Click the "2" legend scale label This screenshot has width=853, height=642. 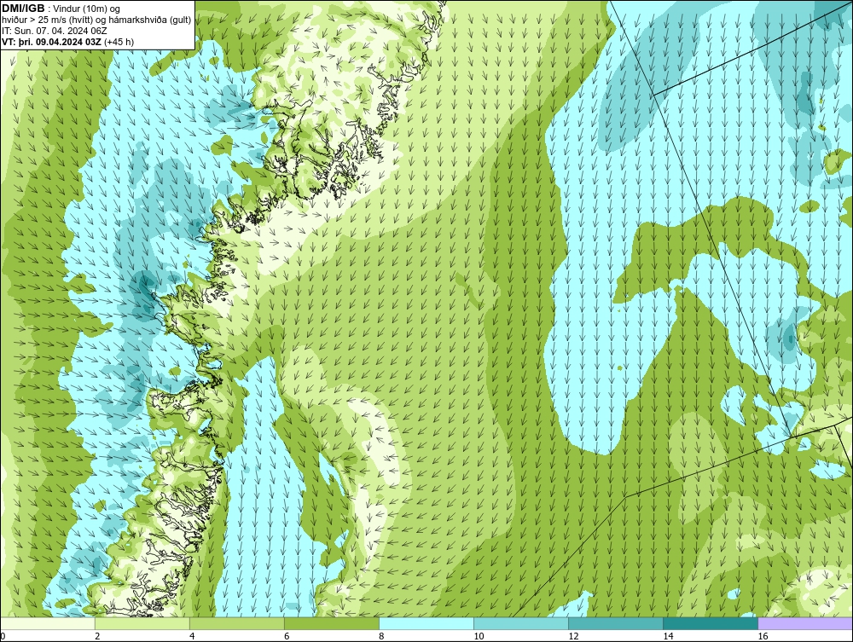coord(97,636)
